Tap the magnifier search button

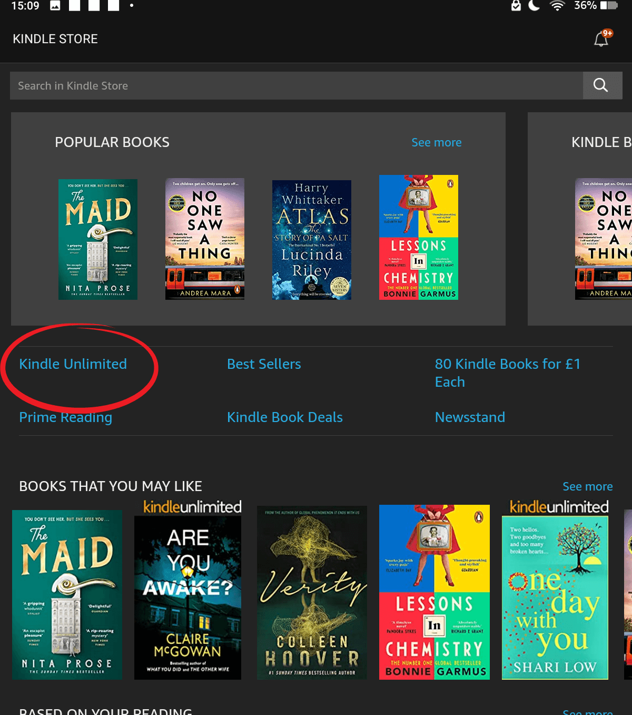tap(602, 85)
